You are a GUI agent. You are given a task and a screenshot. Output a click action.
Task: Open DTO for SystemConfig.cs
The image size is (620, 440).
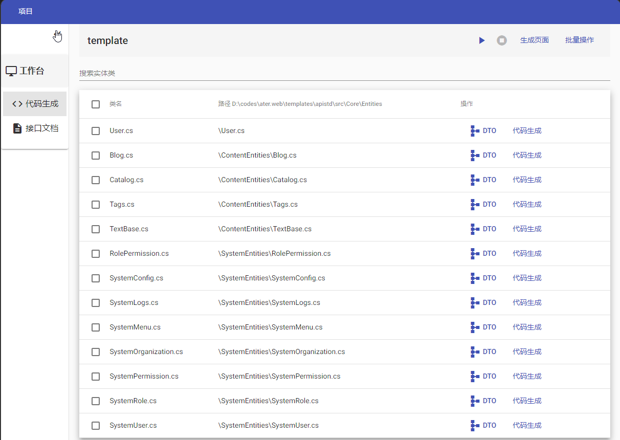coord(483,278)
